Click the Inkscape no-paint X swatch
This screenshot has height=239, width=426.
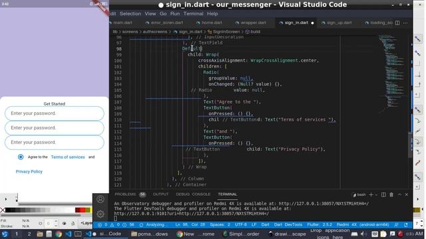3,210
